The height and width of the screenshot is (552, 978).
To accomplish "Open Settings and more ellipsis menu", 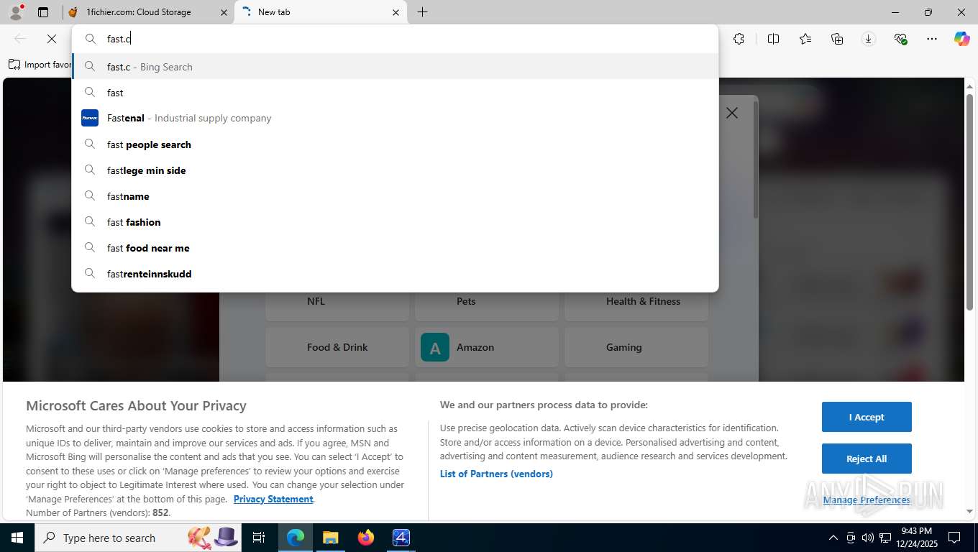I will pos(932,39).
